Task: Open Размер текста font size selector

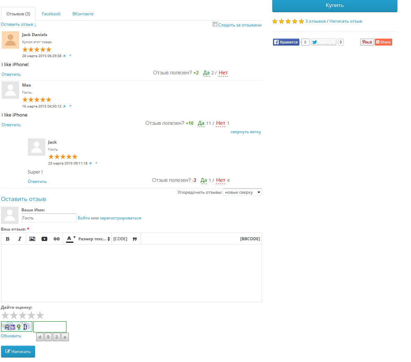Action: click(x=94, y=239)
